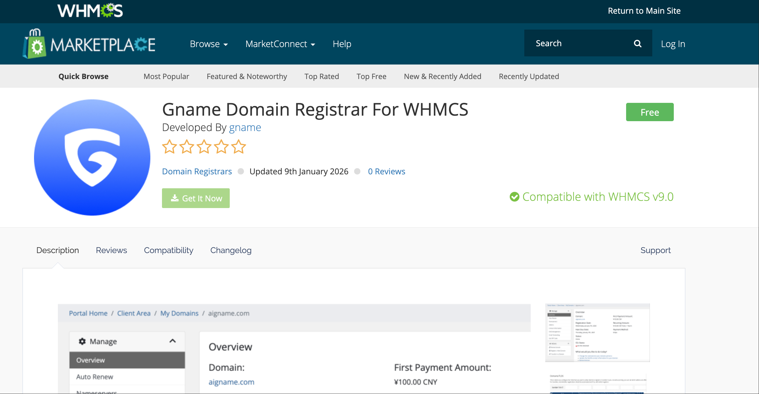Click the product title heading
759x394 pixels.
point(315,110)
